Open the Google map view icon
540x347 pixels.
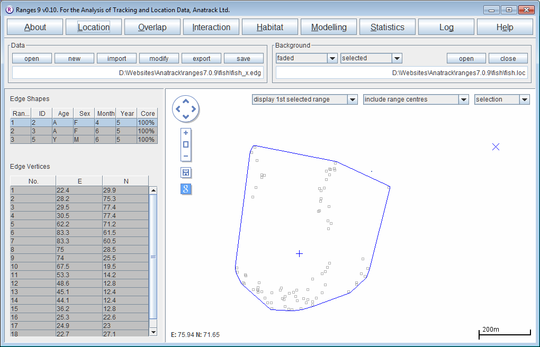[x=185, y=189]
